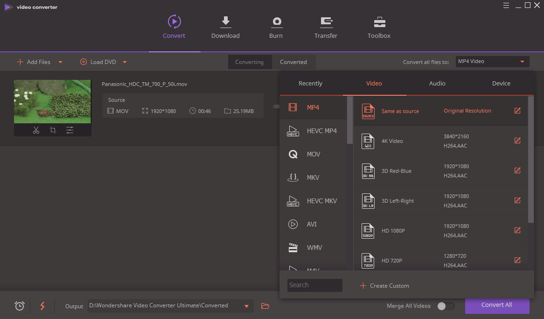Image resolution: width=544 pixels, height=319 pixels.
Task: Click the 00:46 duration value
Action: [x=204, y=111]
